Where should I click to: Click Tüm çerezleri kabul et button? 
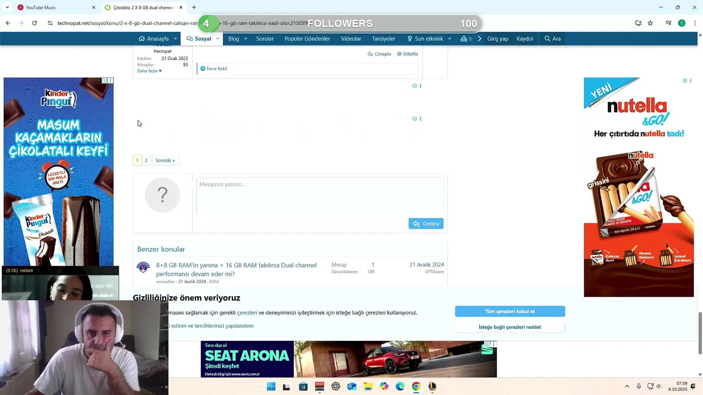(510, 311)
